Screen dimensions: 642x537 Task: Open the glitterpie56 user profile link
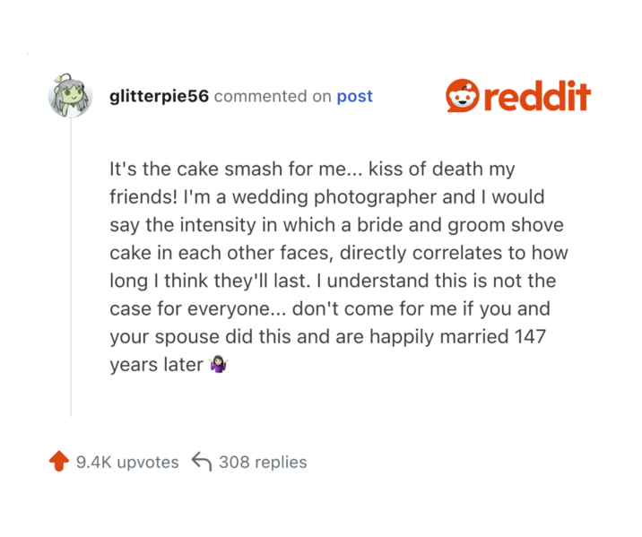[x=158, y=97]
